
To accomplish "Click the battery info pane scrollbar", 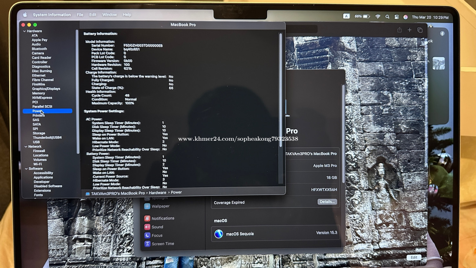I will [281, 90].
